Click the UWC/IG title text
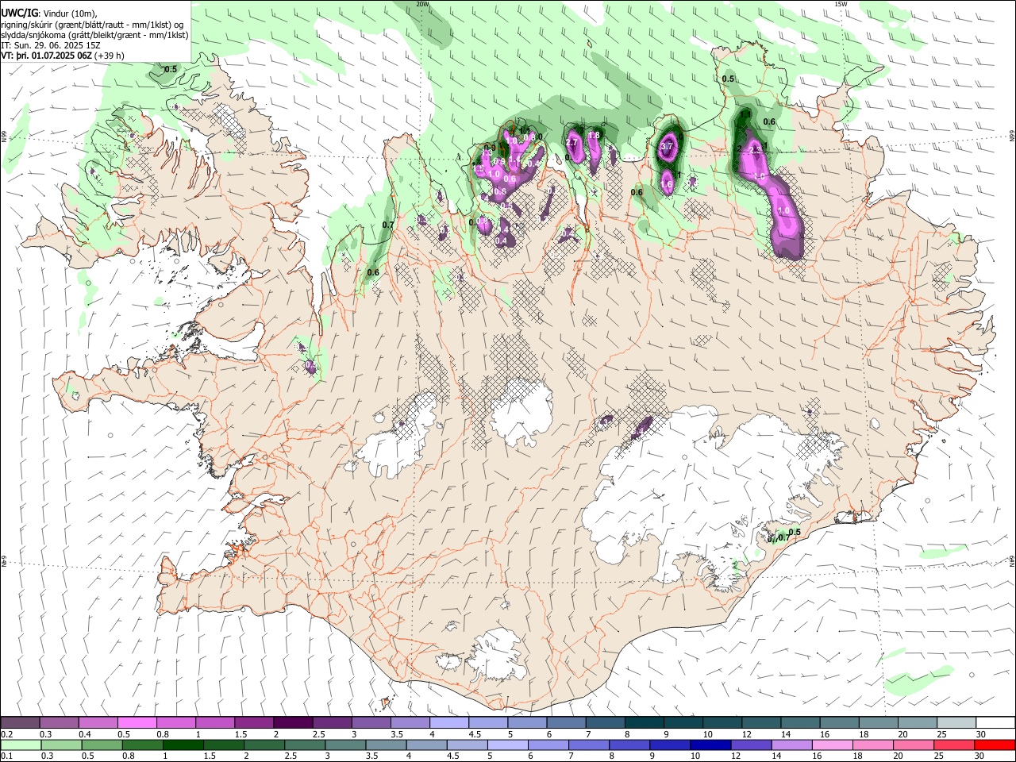 (x=19, y=13)
